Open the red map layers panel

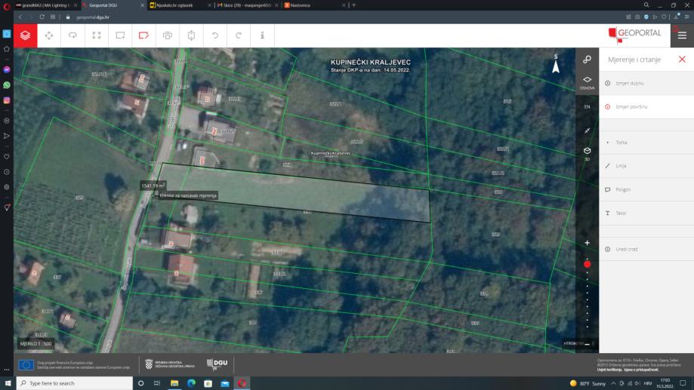click(25, 35)
